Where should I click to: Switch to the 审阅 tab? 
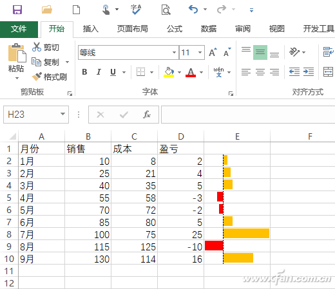coord(243,29)
